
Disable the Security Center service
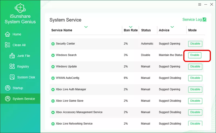point(195,44)
